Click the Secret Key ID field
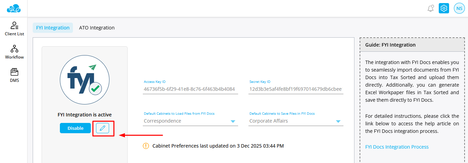 pyautogui.click(x=296, y=89)
